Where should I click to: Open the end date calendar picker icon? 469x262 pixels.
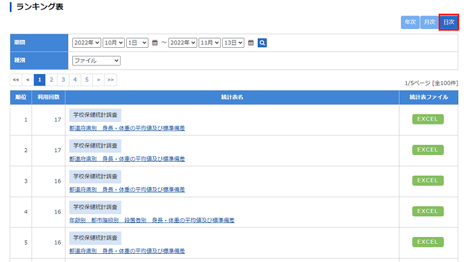[x=250, y=42]
